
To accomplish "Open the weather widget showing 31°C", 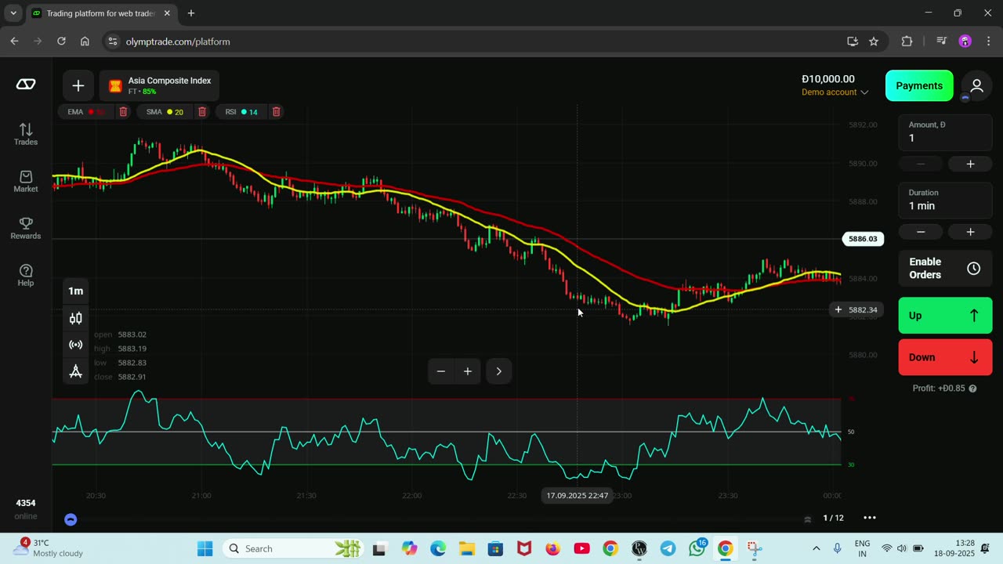I will pyautogui.click(x=47, y=548).
